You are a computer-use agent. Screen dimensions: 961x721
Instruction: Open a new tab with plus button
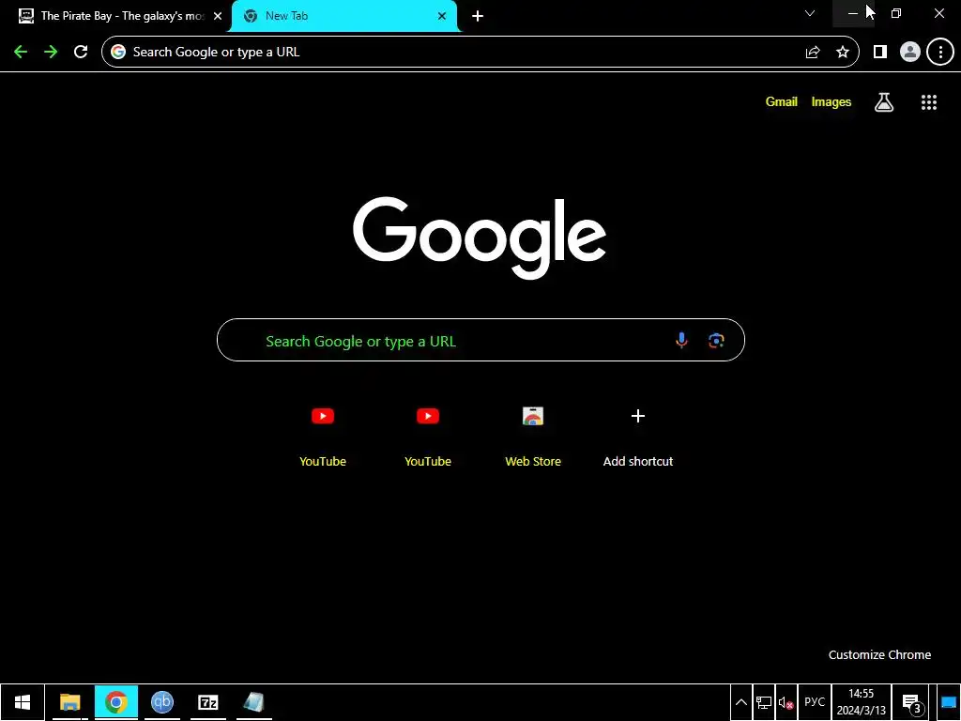pyautogui.click(x=478, y=16)
